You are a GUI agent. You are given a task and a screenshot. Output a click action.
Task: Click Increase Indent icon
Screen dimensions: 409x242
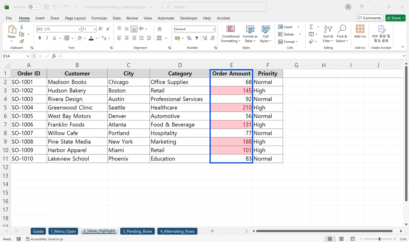(x=149, y=38)
